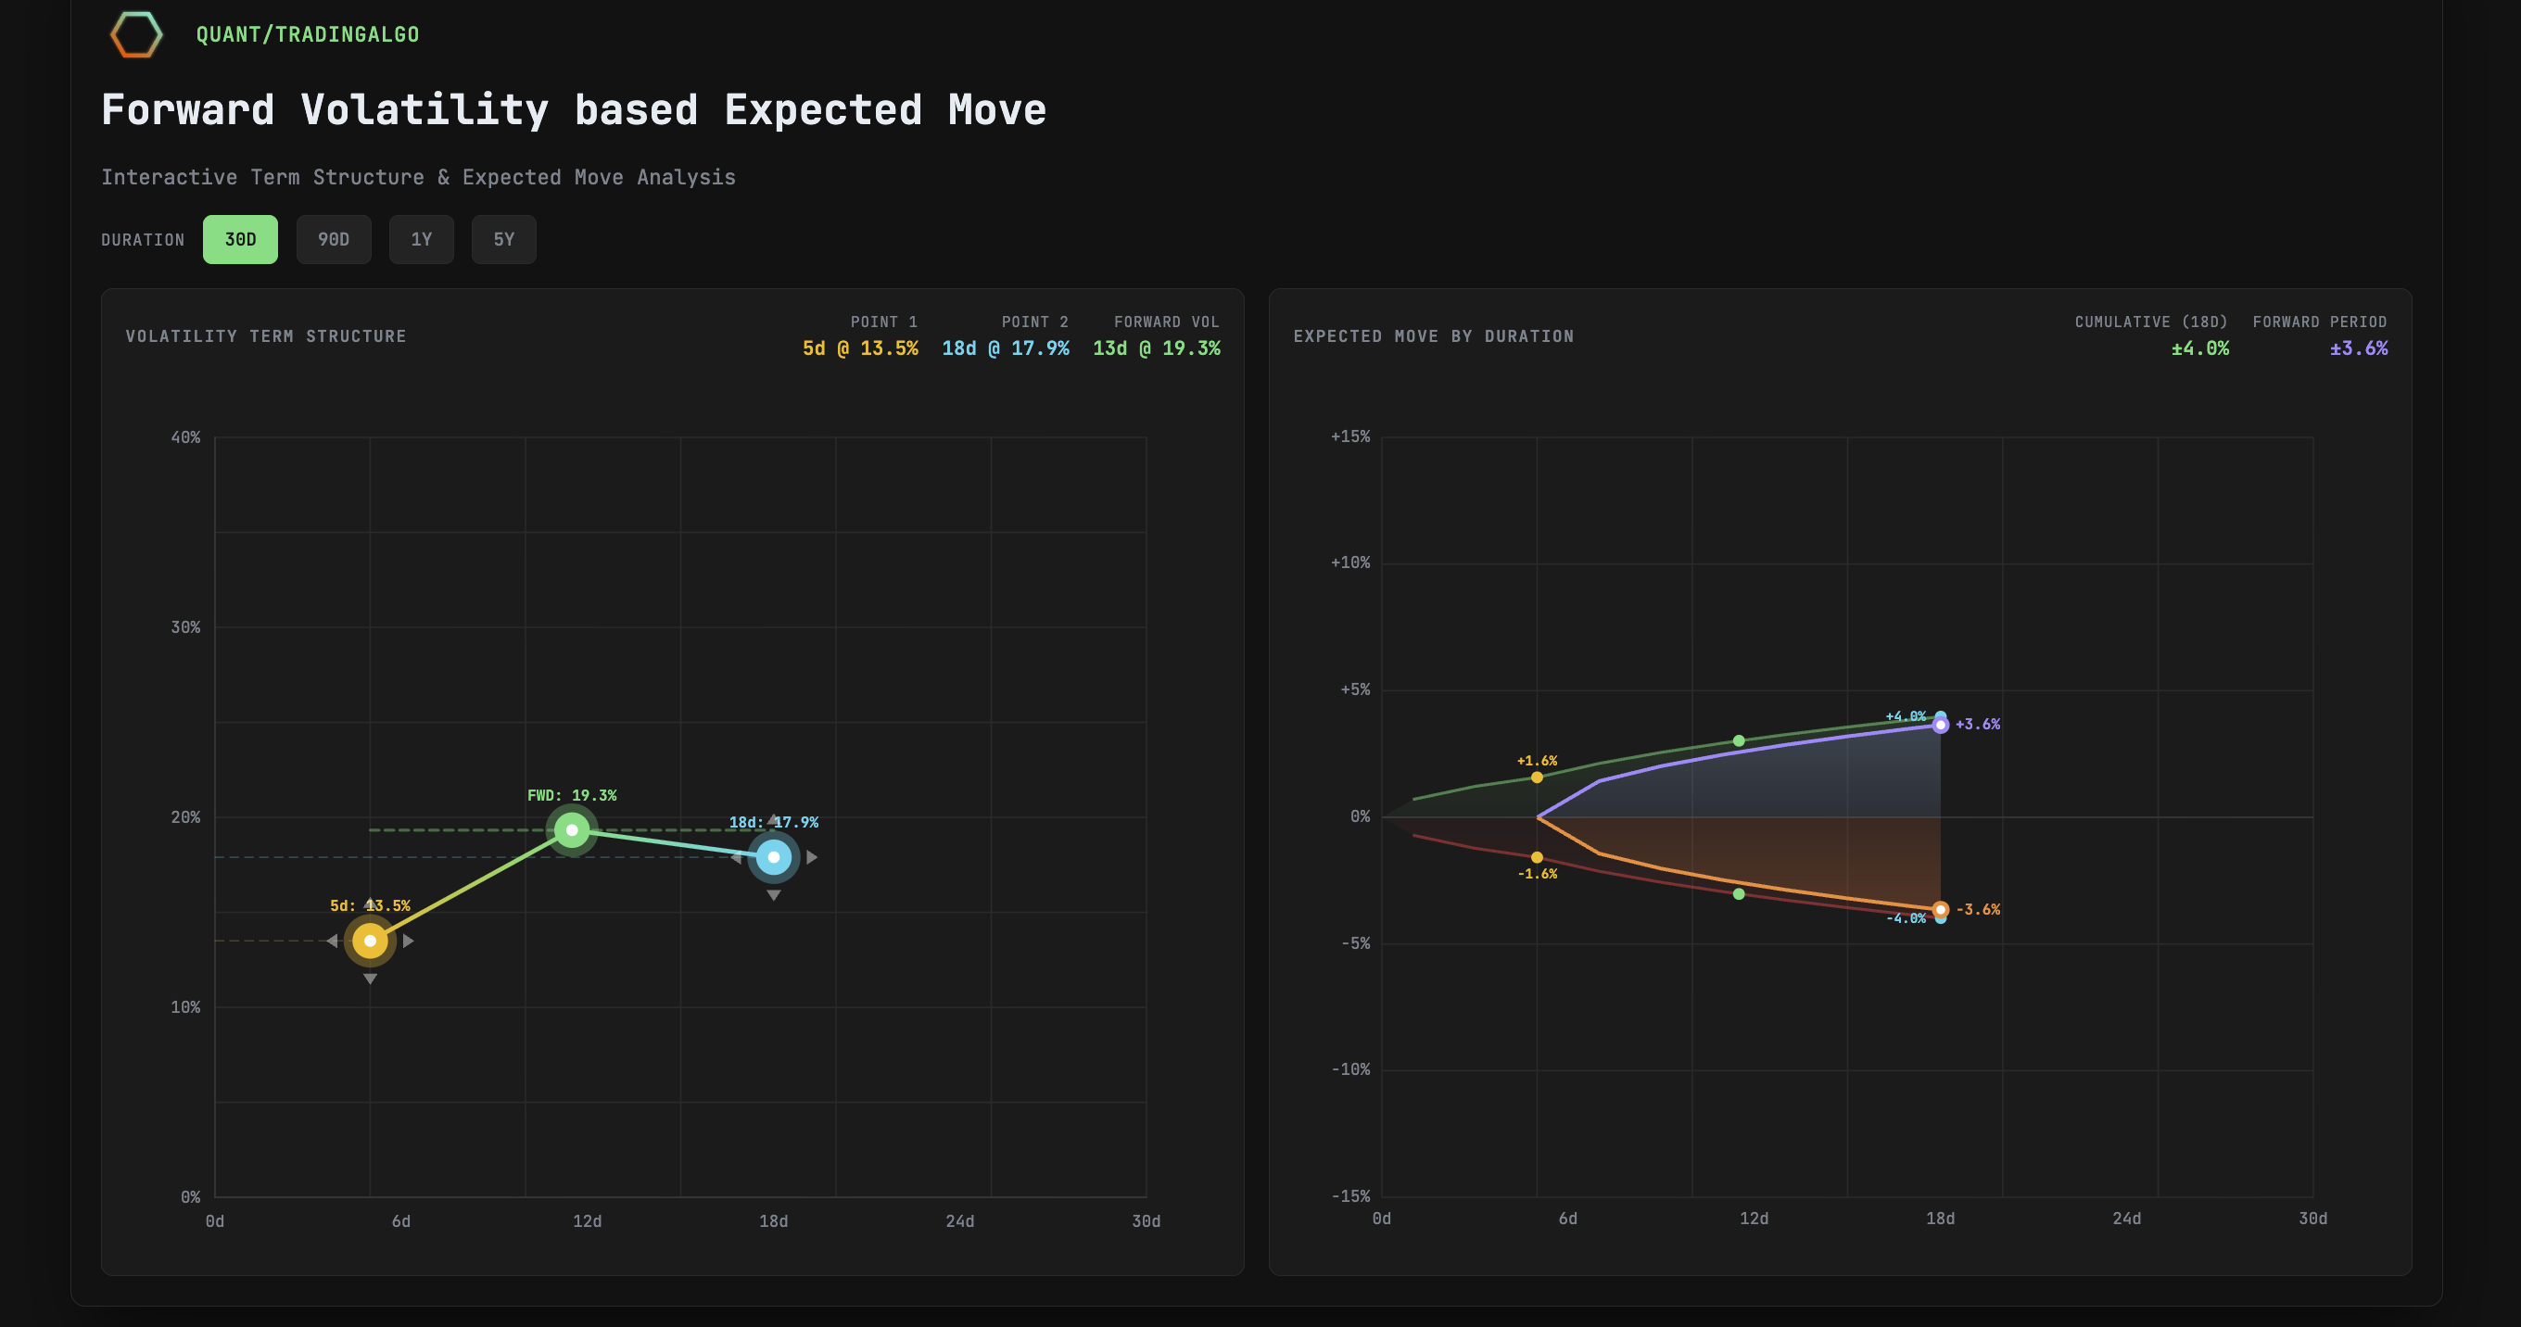The width and height of the screenshot is (2521, 1327).
Task: Click the hexagon logo icon
Action: pyautogui.click(x=136, y=34)
